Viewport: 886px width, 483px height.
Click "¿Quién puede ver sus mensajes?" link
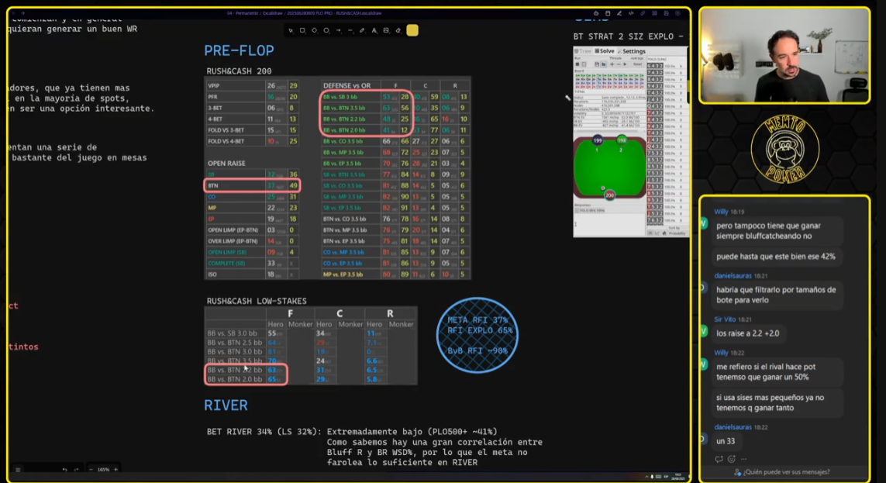786,472
